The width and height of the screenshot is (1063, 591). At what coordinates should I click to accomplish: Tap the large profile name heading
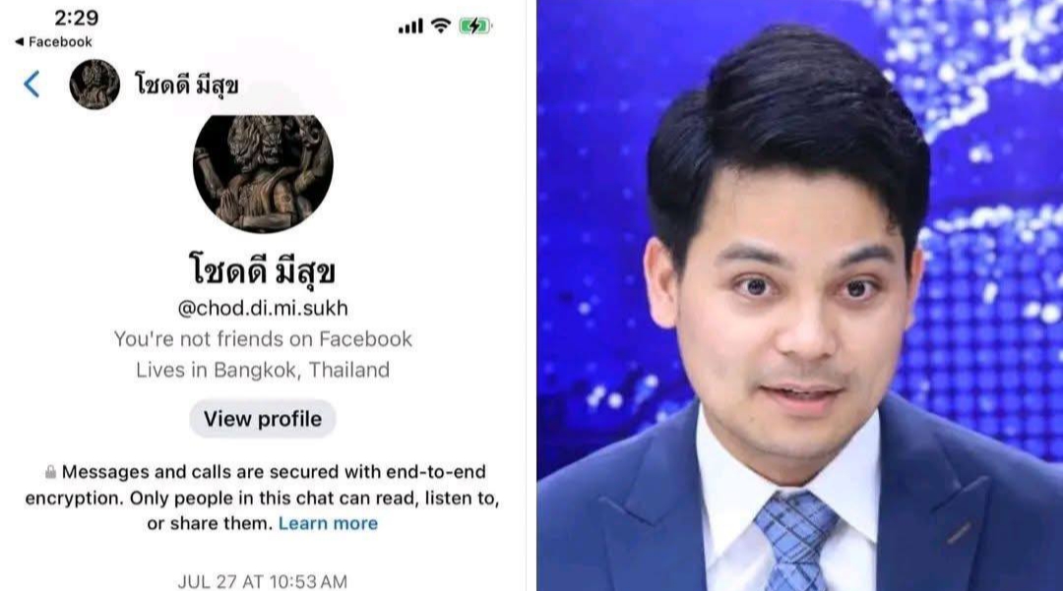click(x=263, y=269)
